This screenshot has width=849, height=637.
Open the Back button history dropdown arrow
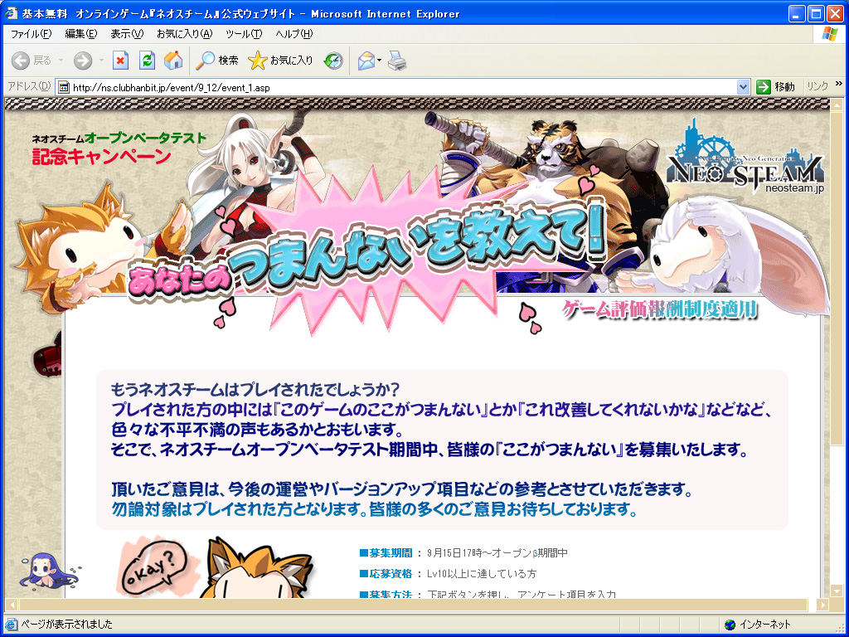pyautogui.click(x=61, y=60)
